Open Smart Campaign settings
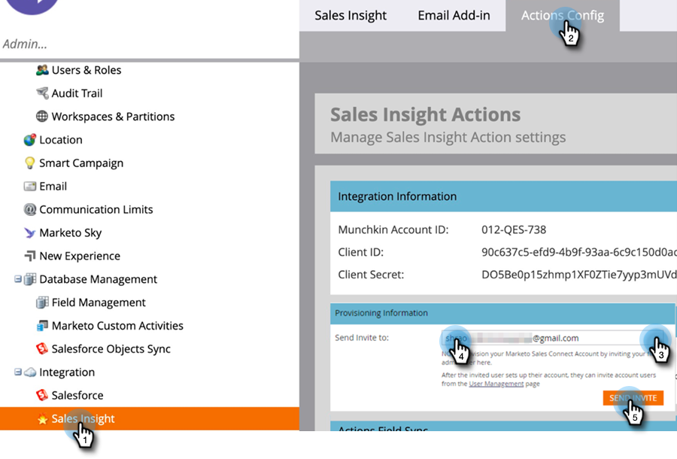677x459 pixels. [x=81, y=163]
